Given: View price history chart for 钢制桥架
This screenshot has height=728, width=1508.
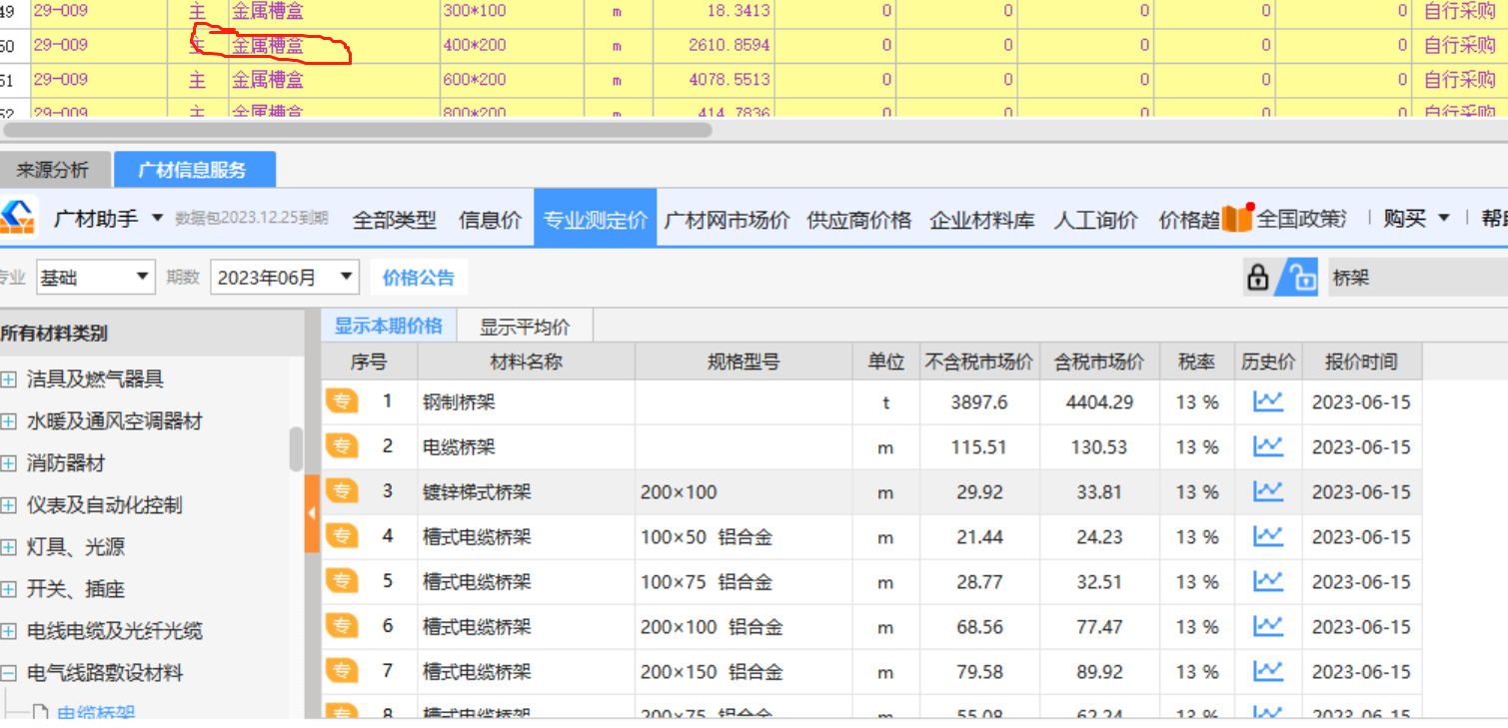Looking at the screenshot, I should (x=1268, y=401).
